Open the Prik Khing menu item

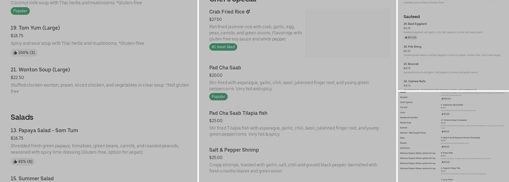coord(412,47)
